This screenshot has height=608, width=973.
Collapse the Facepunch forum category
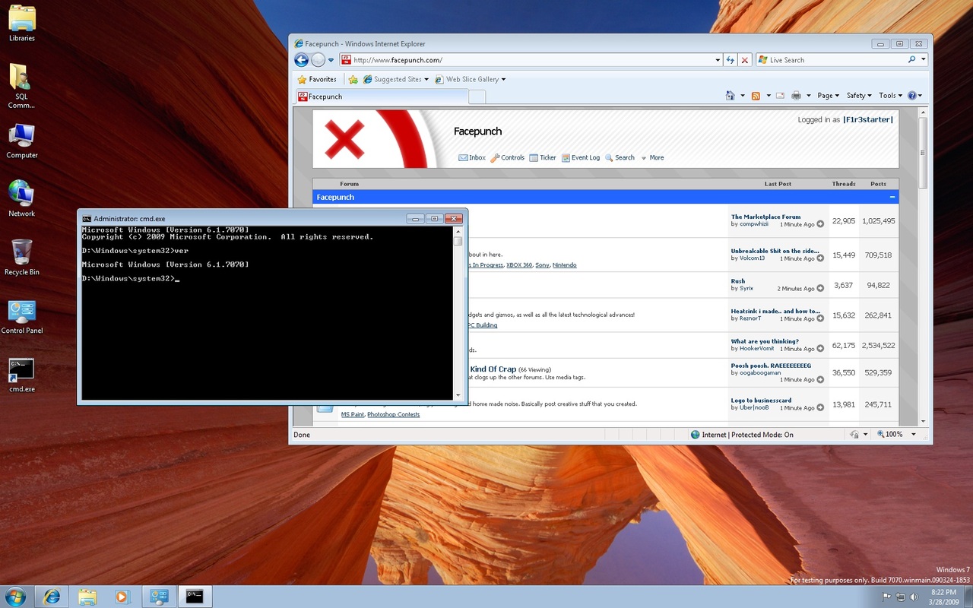[x=892, y=197]
